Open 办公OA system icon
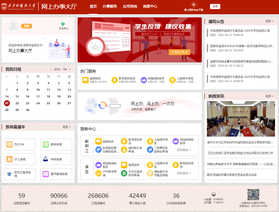The image size is (279, 212). pos(9,144)
